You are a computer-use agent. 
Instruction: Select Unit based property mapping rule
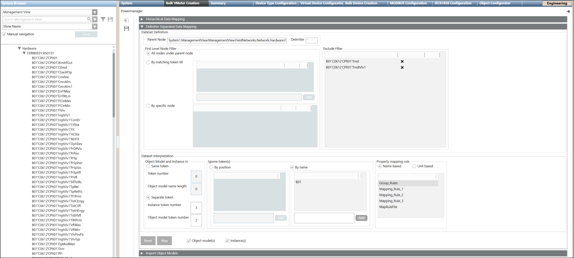(x=414, y=166)
